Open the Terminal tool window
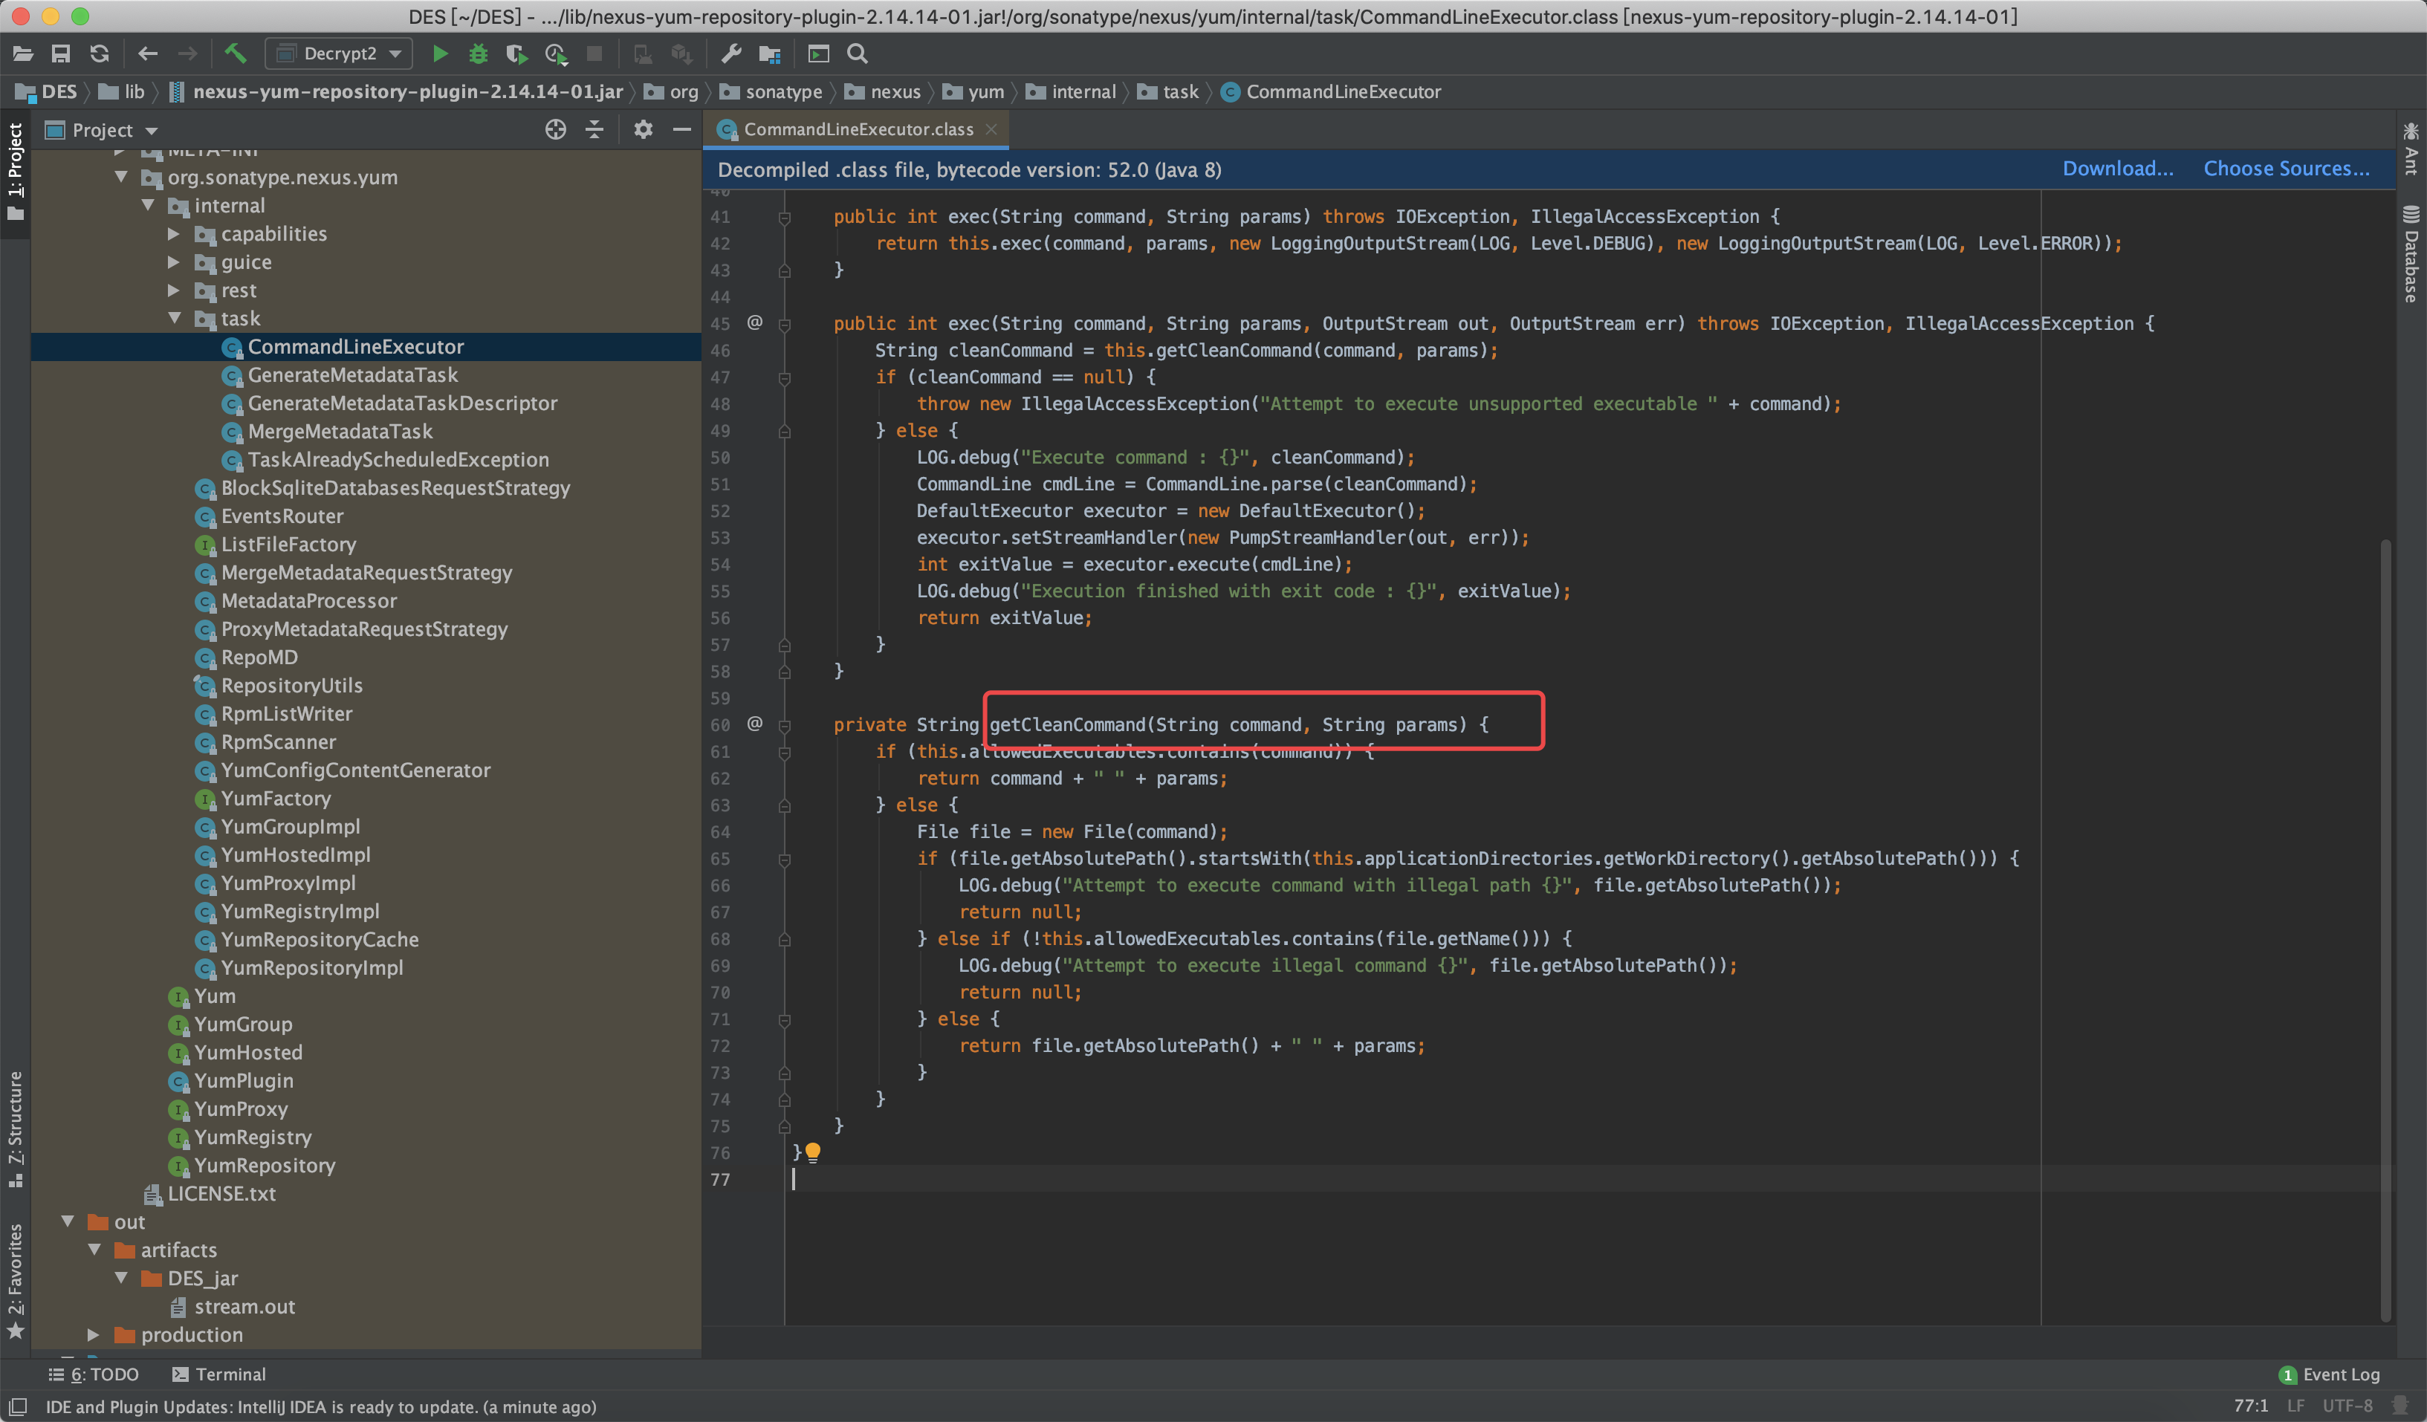 (x=218, y=1374)
